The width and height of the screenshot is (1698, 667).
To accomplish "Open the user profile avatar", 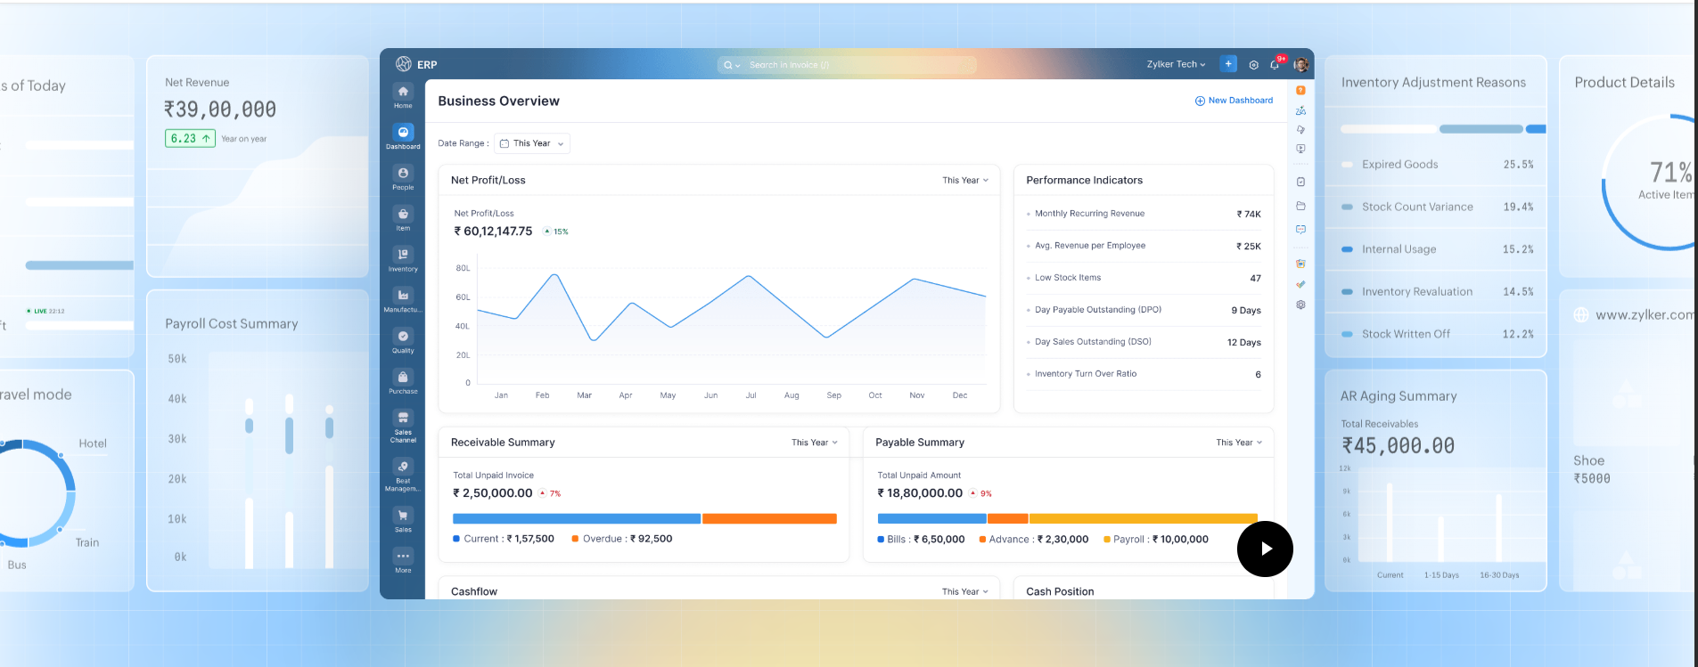I will [1301, 64].
